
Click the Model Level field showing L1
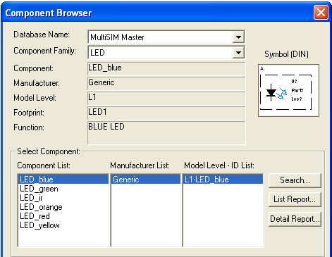tap(166, 98)
